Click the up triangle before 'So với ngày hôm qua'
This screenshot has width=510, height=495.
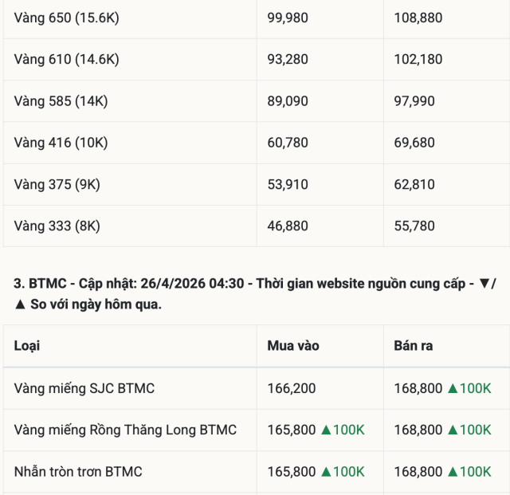(x=21, y=304)
